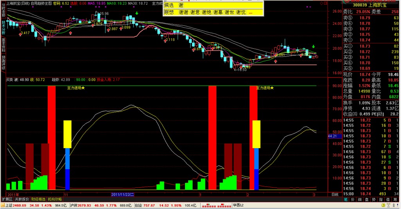This screenshot has height=209, width=401.
Task: Click the MA10: 19.23 indicator label
Action: [x=117, y=4]
